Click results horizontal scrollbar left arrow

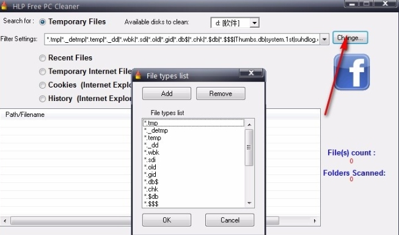click(5, 221)
